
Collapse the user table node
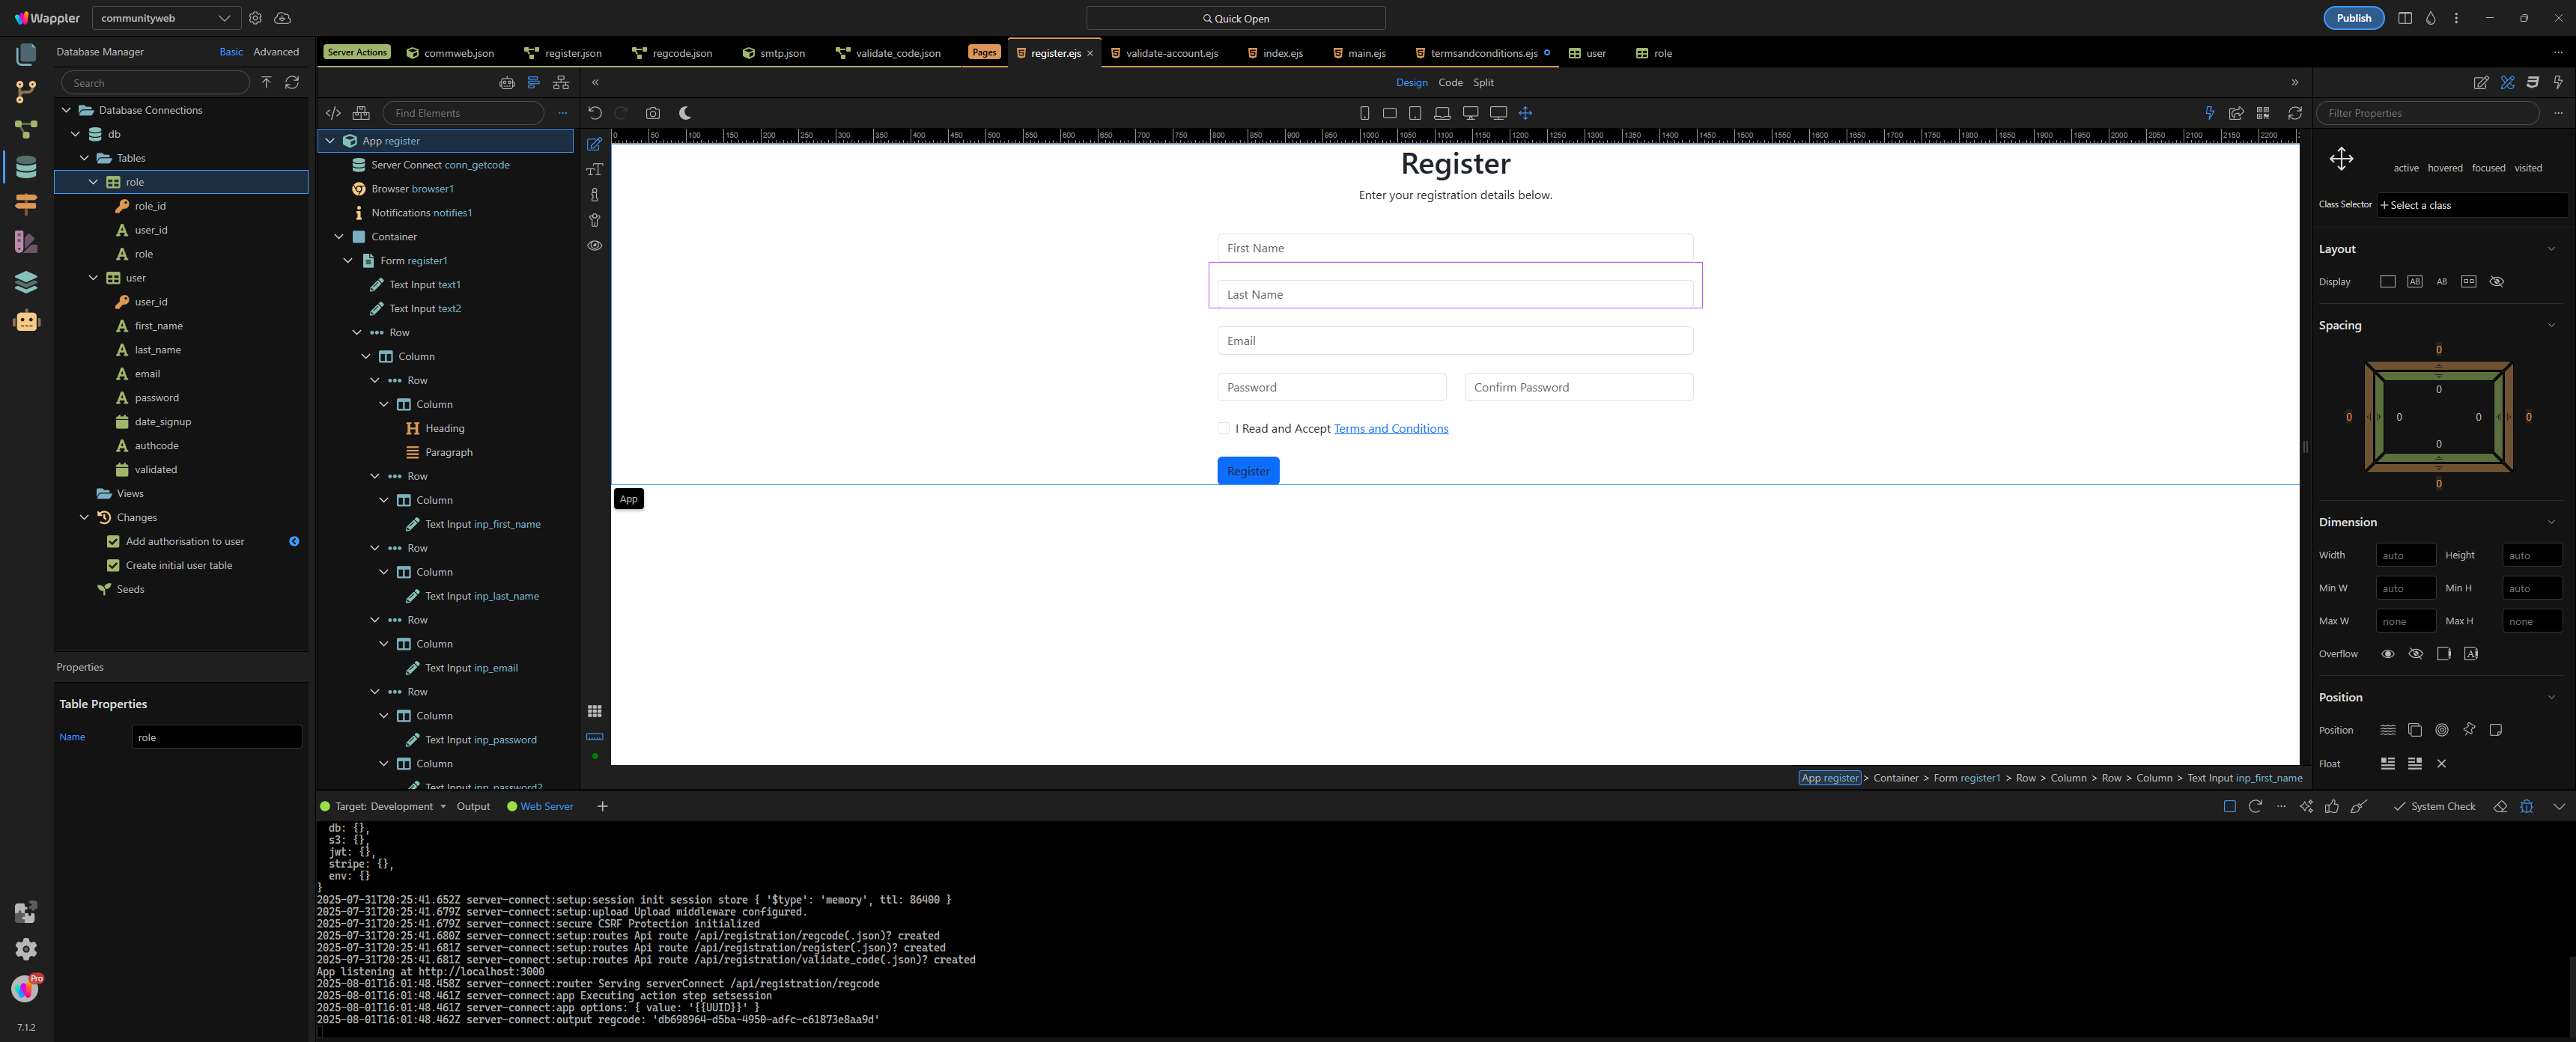pos(94,278)
